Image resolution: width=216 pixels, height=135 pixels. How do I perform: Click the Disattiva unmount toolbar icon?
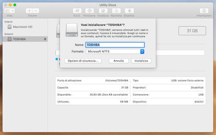(129, 11)
